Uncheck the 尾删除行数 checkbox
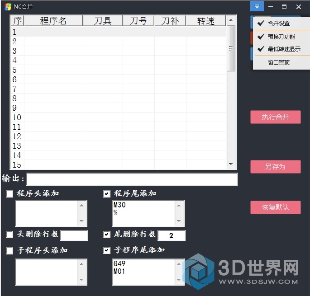The width and height of the screenshot is (310, 296). click(x=107, y=235)
